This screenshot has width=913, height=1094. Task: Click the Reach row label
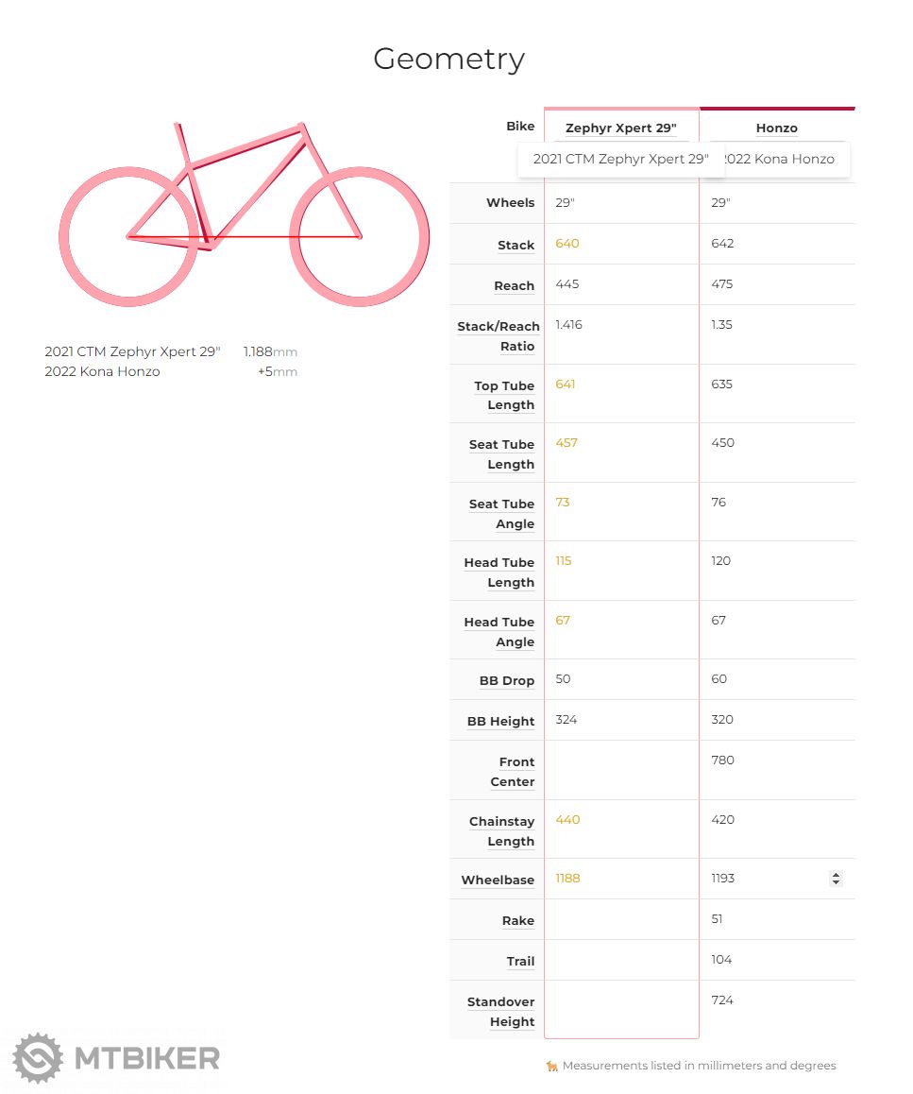[x=514, y=285]
